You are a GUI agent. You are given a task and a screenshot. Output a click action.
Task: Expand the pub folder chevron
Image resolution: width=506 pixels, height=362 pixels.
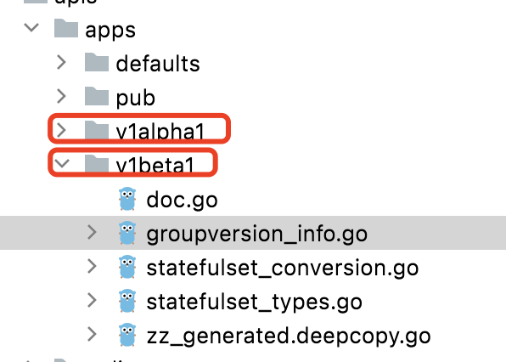(x=61, y=96)
